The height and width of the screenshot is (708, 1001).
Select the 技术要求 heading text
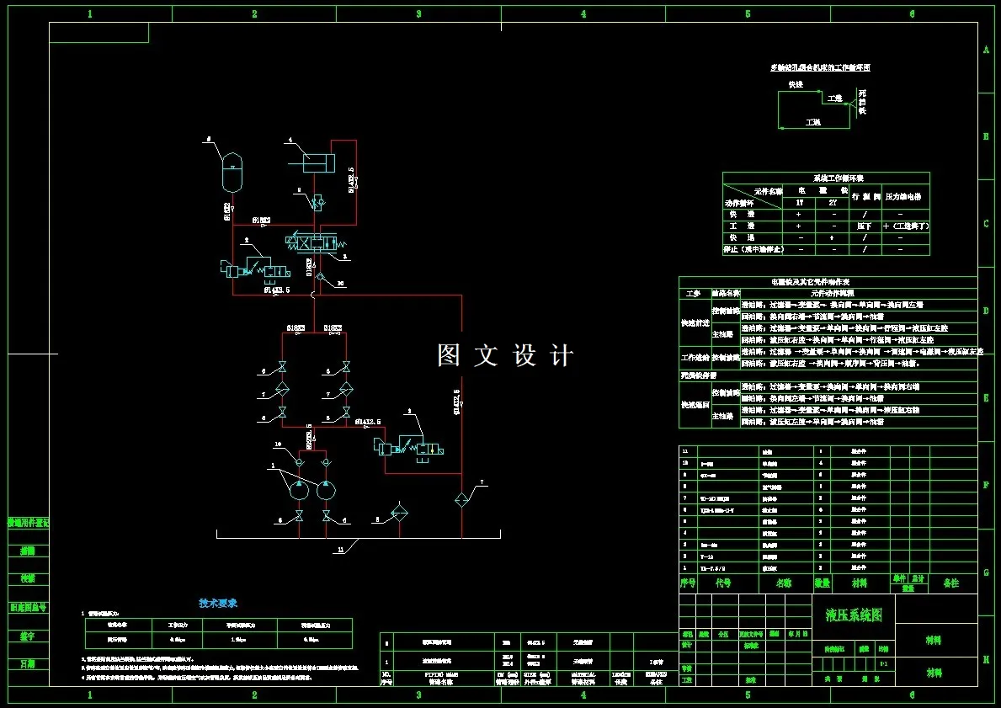pos(218,604)
